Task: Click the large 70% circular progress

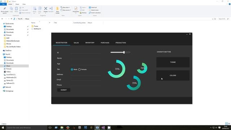Action: coord(117,69)
